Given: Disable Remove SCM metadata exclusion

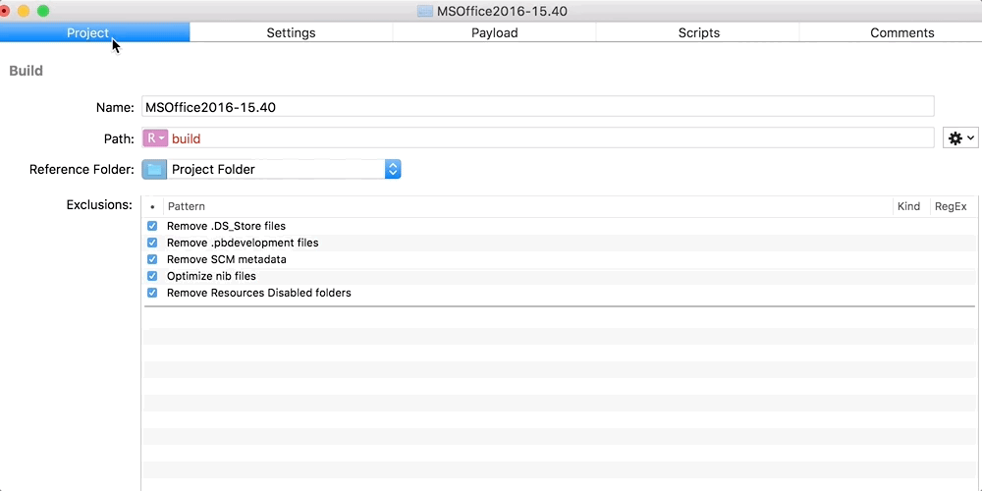Looking at the screenshot, I should coord(152,259).
